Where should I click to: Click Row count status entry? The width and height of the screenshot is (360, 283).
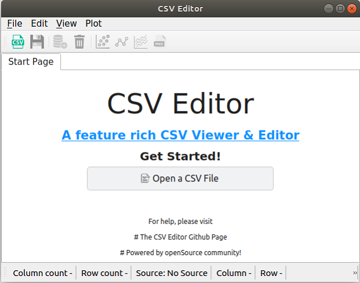pyautogui.click(x=105, y=273)
